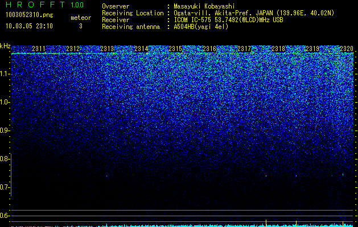Click the 2318 time label
The width and height of the screenshot is (358, 227).
[x=278, y=49]
